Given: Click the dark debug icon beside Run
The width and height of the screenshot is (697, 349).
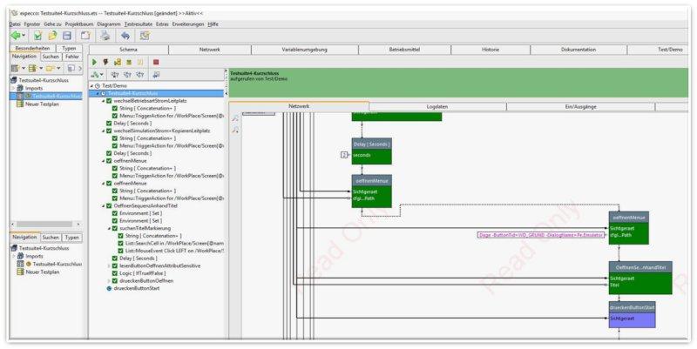Looking at the screenshot, I should pyautogui.click(x=105, y=63).
